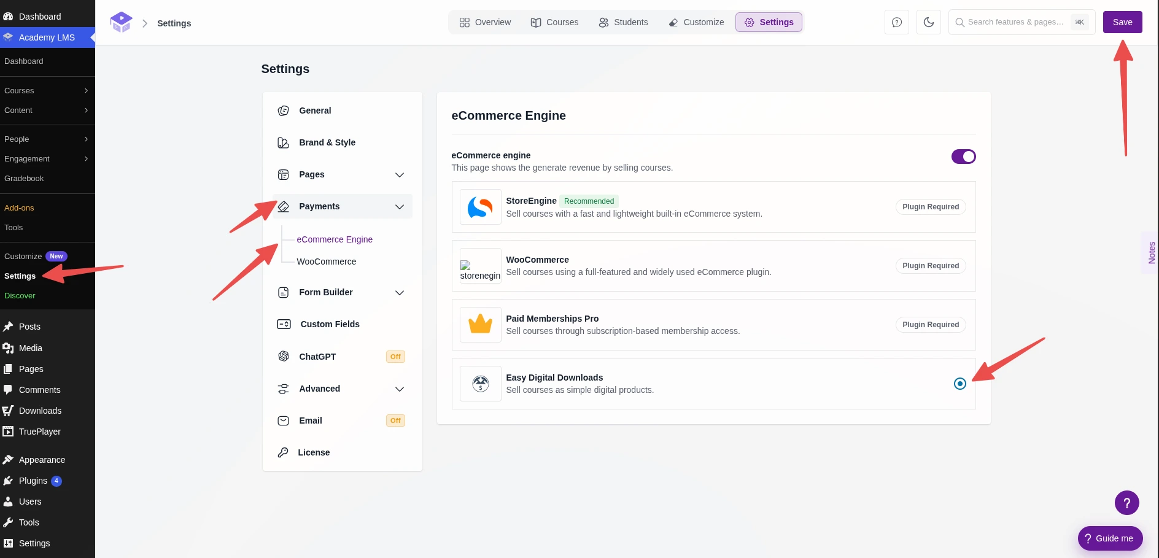Viewport: 1159px width, 558px height.
Task: Click the ChatGPT icon
Action: pos(283,356)
